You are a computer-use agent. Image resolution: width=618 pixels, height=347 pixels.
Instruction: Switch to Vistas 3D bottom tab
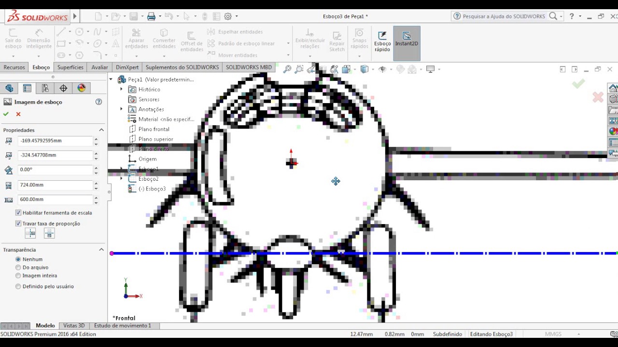click(x=74, y=326)
